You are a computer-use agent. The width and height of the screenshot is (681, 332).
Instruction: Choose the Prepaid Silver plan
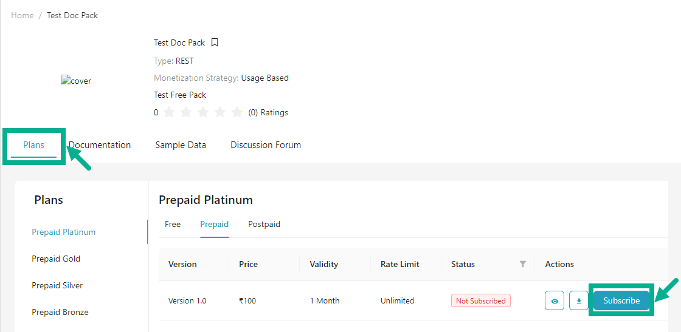point(57,285)
